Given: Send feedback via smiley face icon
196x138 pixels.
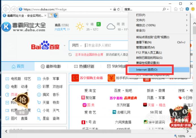Looking at the screenshot, I should pyautogui.click(x=193, y=9).
